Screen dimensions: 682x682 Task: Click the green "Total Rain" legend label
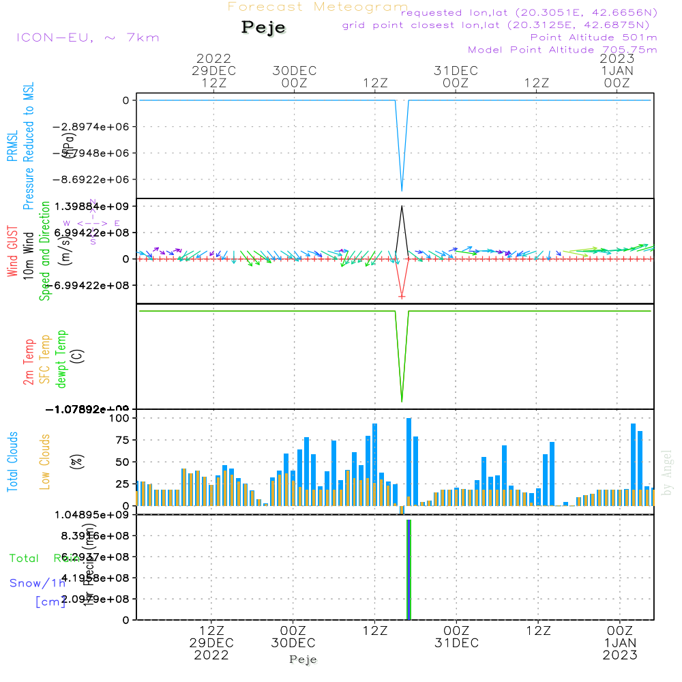point(45,558)
